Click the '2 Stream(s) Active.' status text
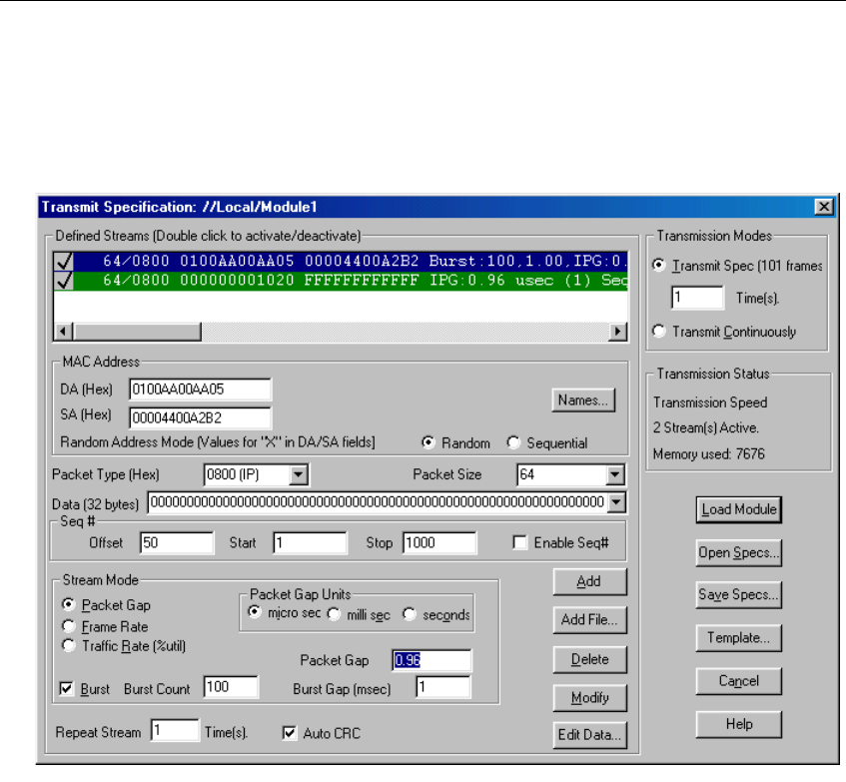846x782 pixels. click(706, 428)
